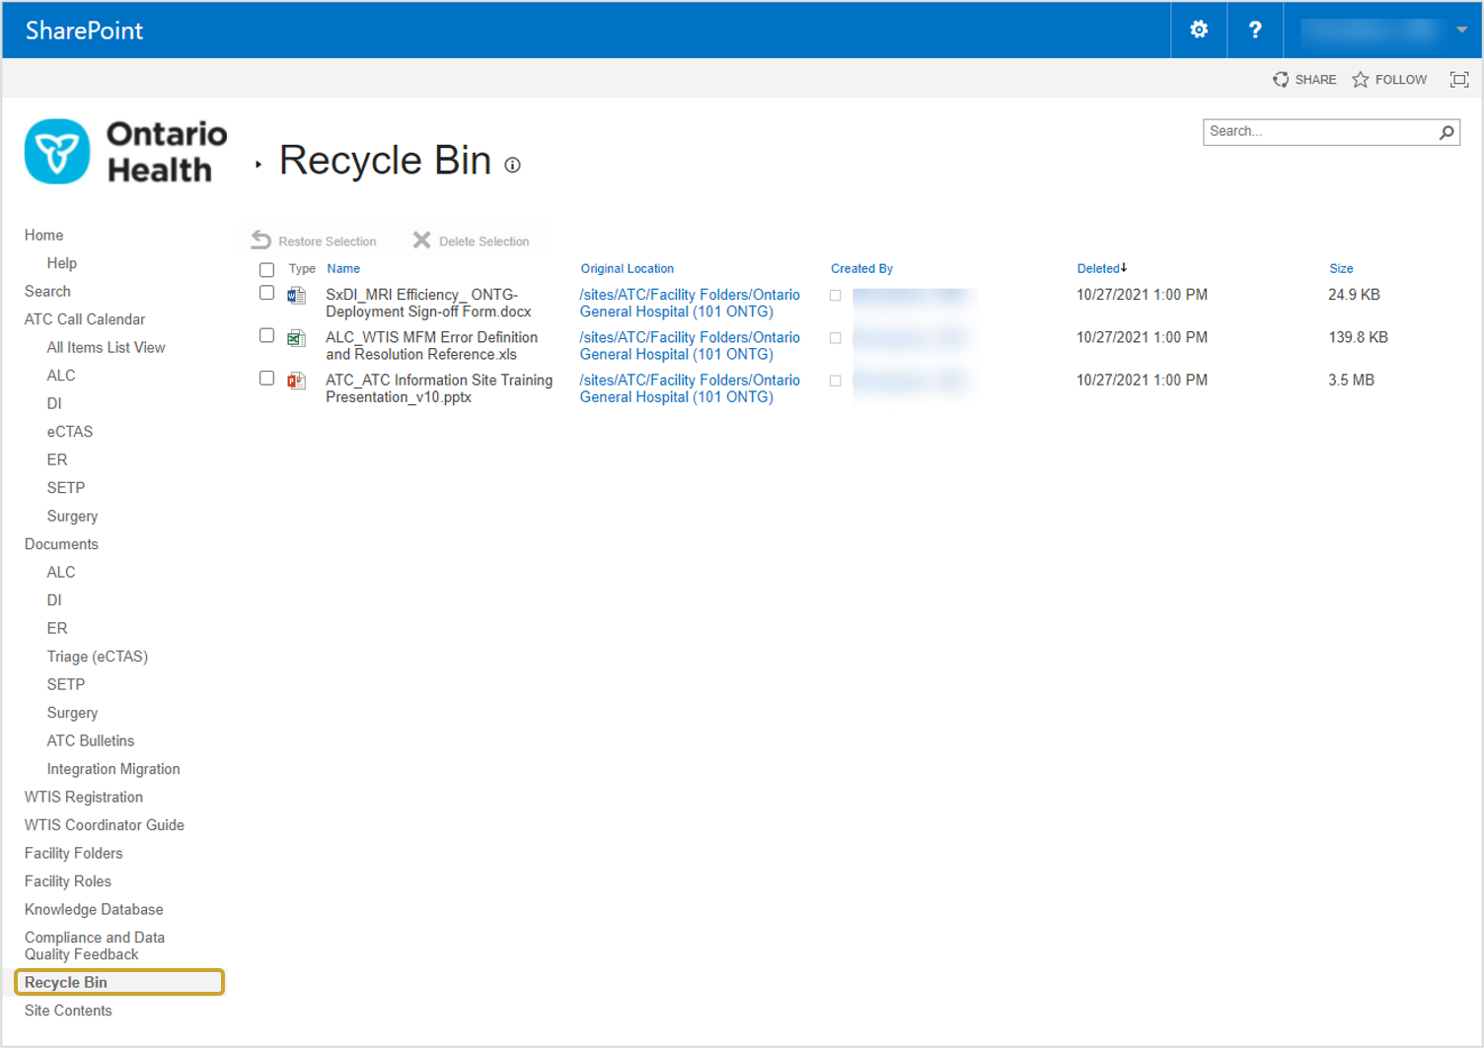Go to Home in left navigation
The height and width of the screenshot is (1048, 1484).
44,235
